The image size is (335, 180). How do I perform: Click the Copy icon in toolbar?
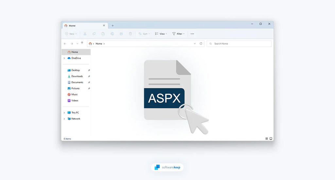pos(94,34)
